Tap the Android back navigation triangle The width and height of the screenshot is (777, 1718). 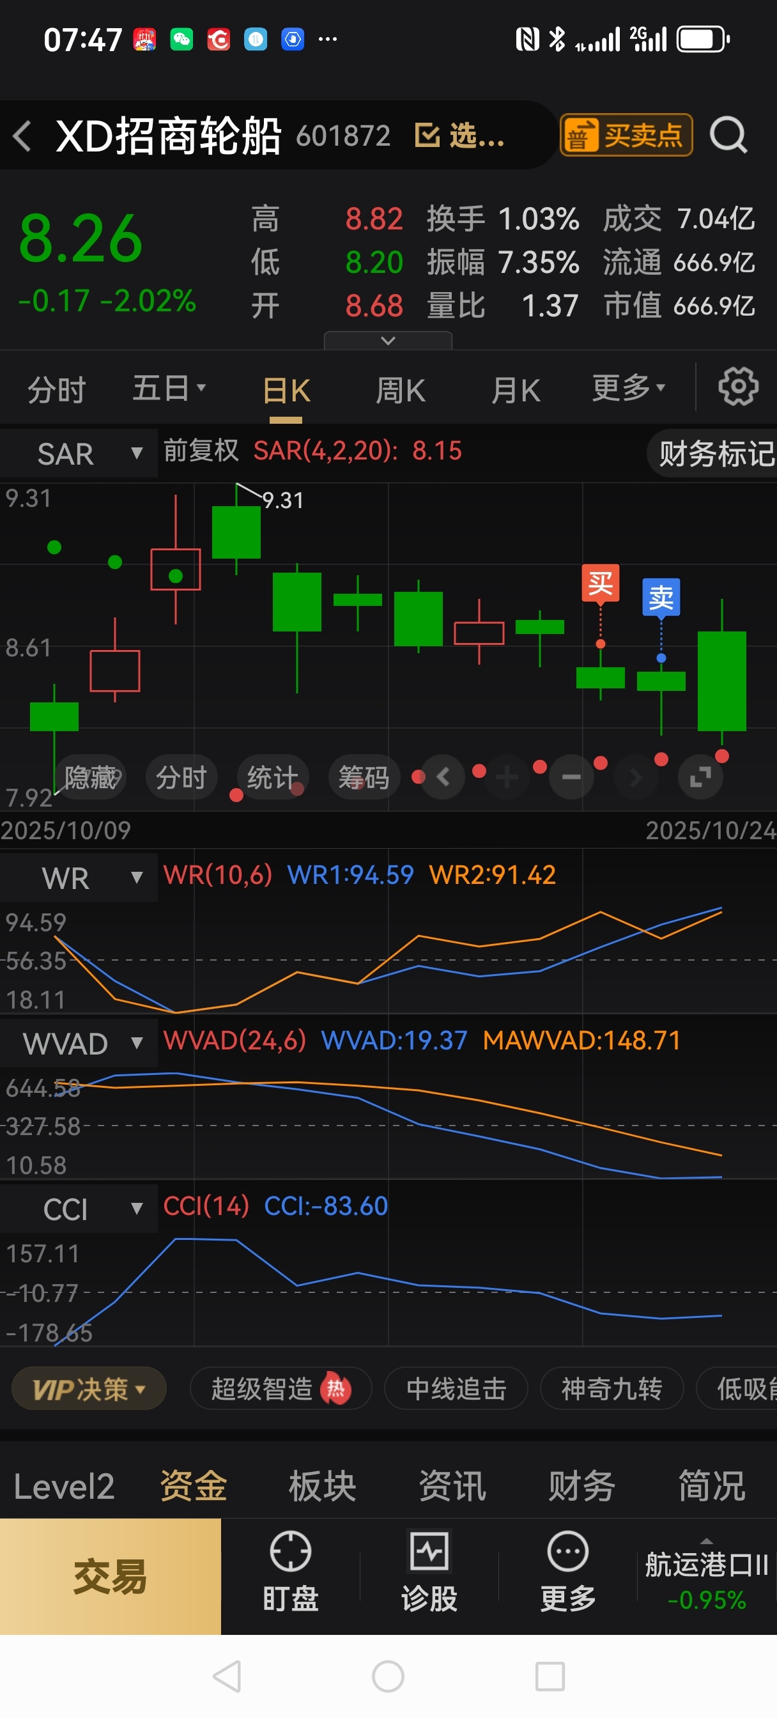coord(227,1676)
